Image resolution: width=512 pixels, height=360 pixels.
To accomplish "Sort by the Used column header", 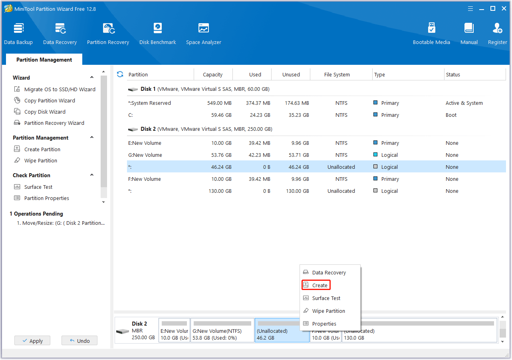I will (x=252, y=74).
